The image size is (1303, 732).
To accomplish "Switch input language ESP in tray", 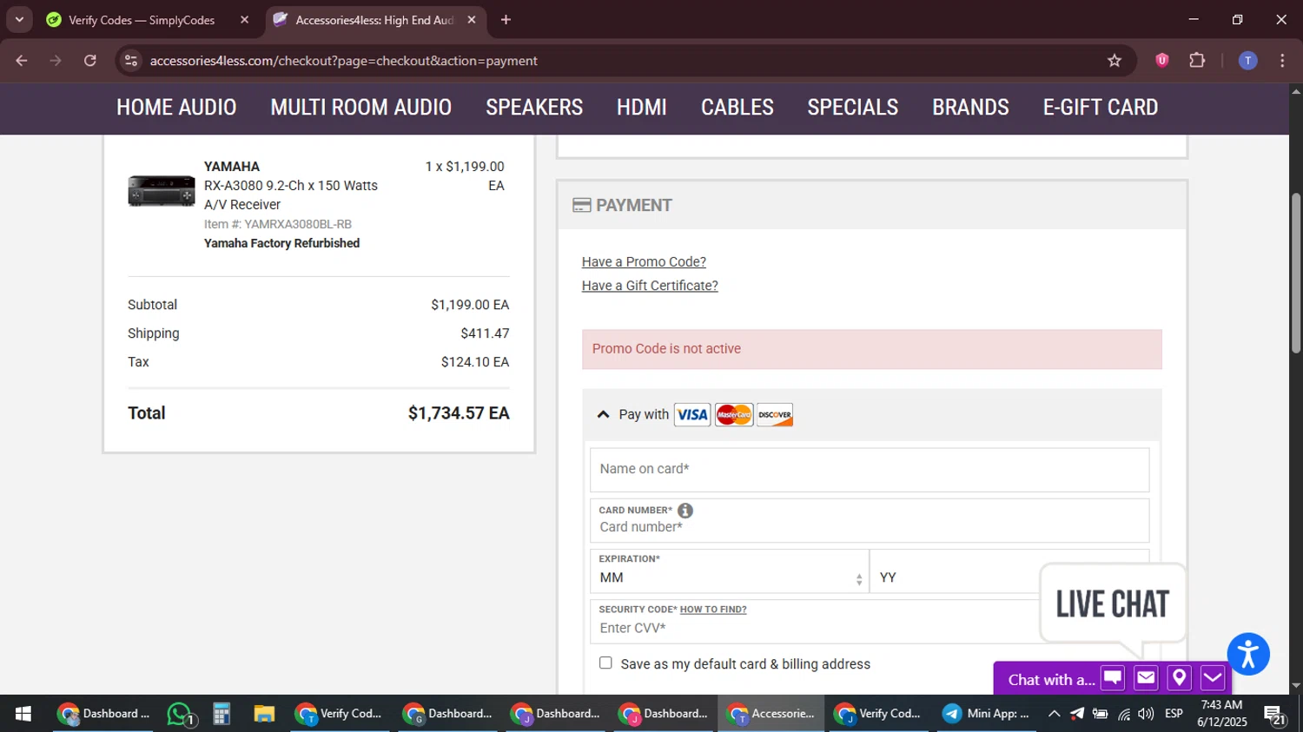I will [x=1174, y=714].
